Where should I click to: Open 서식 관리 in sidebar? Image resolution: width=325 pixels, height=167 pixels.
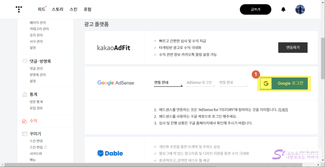tap(36, 41)
